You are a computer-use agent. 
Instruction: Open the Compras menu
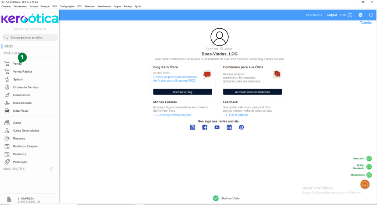[6, 7]
